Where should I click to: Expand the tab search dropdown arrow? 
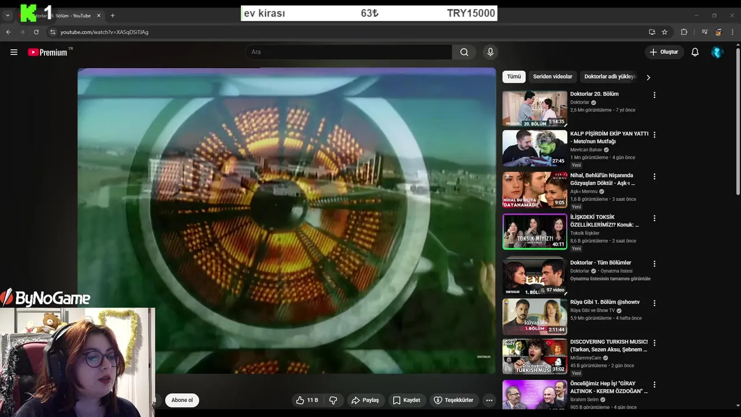point(8,16)
